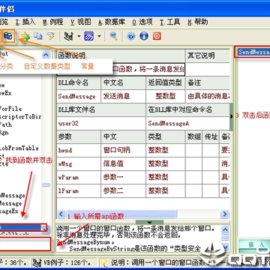Click the VB例子:126个 status bar entry

coord(64,262)
